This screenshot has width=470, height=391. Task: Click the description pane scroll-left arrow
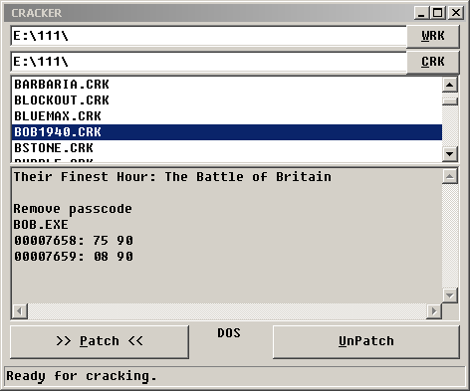pos(20,311)
